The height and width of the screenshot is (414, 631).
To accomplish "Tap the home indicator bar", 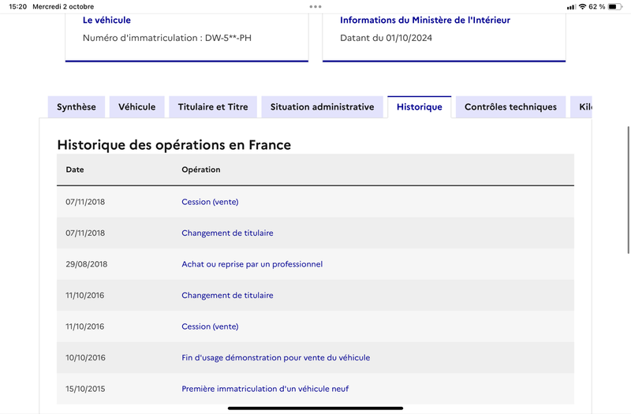I will pyautogui.click(x=315, y=408).
